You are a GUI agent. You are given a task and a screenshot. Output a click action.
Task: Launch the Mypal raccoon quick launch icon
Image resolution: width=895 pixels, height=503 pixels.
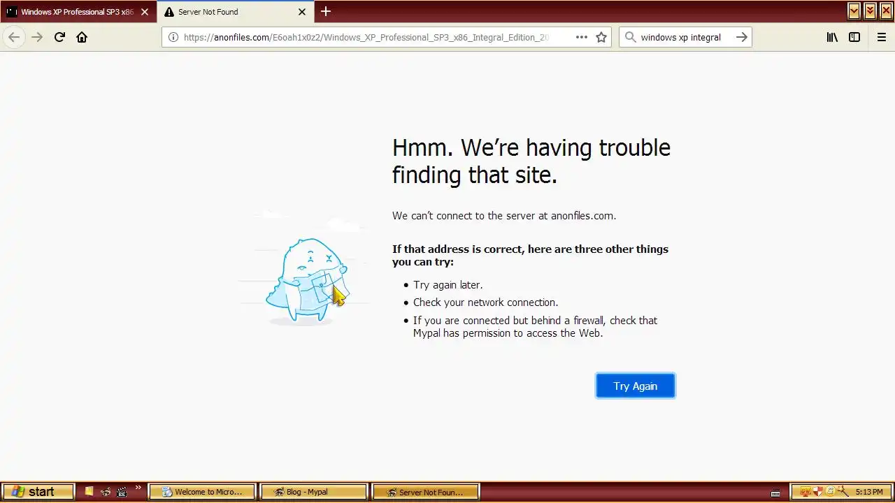(106, 492)
